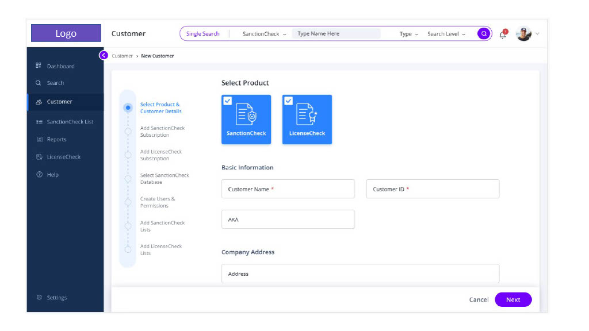This screenshot has width=589, height=331.
Task: Uncheck the SanctionCheck product checkbox
Action: [228, 101]
